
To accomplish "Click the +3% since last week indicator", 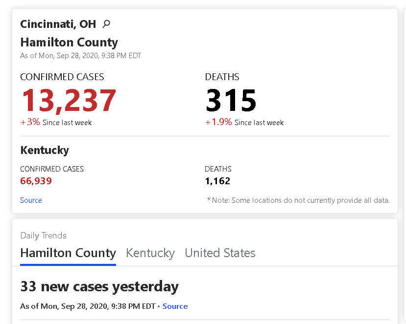I will pyautogui.click(x=56, y=122).
